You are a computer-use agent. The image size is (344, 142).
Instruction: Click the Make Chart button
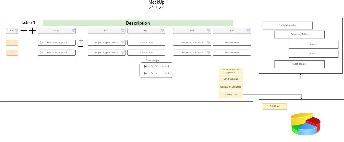[231, 94]
